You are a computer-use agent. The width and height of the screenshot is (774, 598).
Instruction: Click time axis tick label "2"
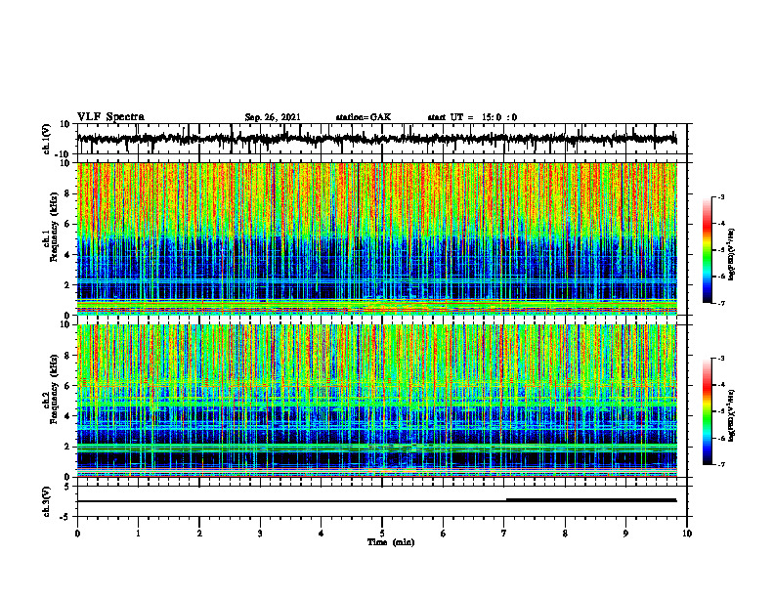pyautogui.click(x=199, y=534)
